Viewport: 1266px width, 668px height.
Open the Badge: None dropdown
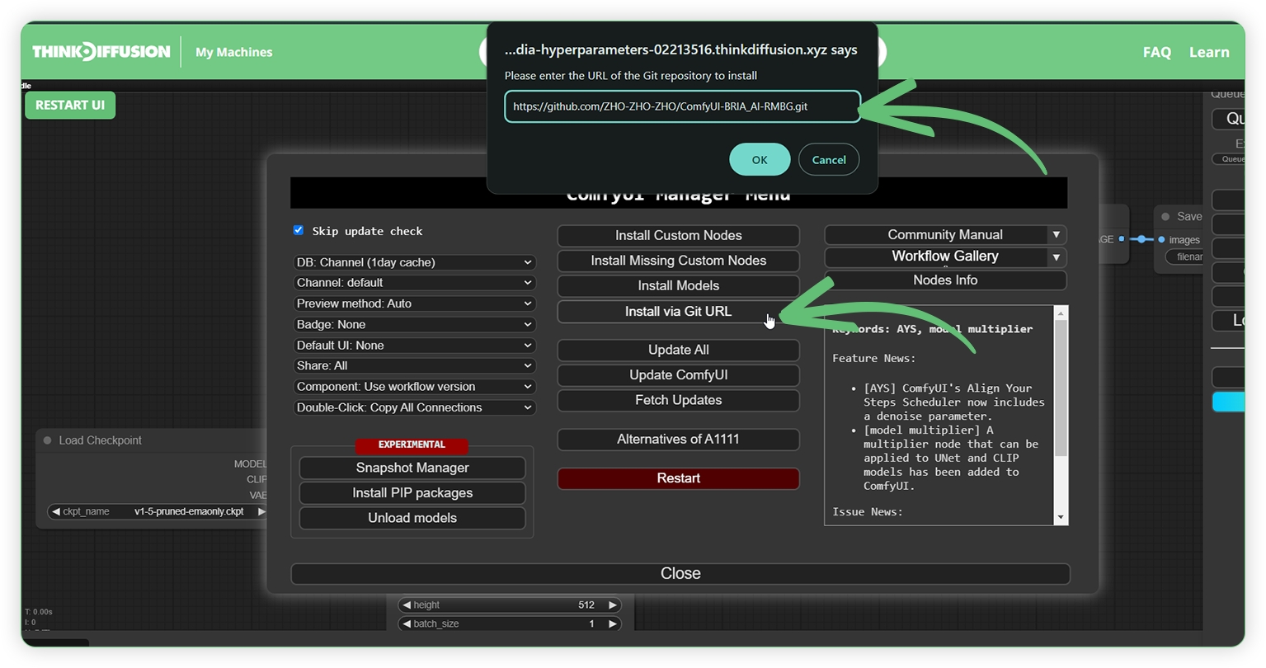414,324
